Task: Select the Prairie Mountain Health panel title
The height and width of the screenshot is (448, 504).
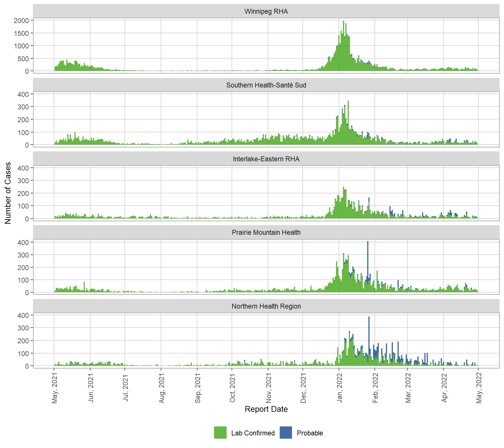Action: click(x=266, y=232)
